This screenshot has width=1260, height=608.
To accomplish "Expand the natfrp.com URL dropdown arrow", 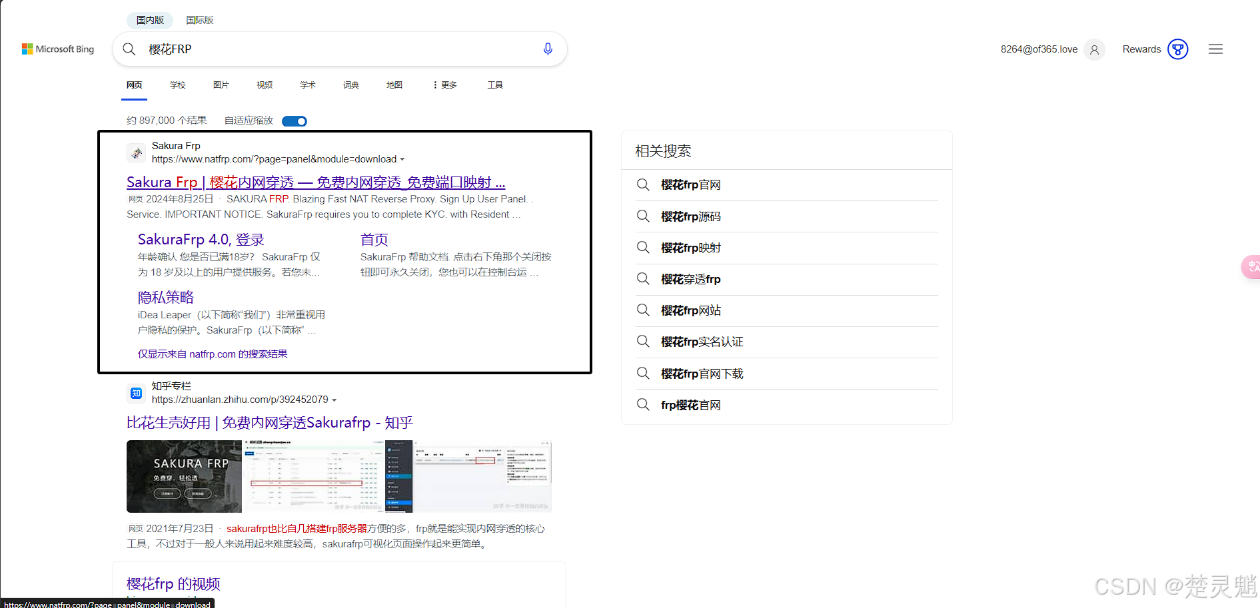I will click(x=402, y=160).
